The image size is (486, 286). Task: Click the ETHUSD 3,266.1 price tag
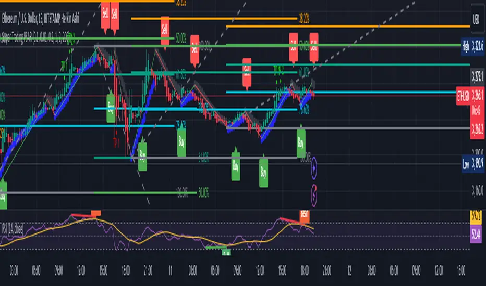tap(470, 96)
